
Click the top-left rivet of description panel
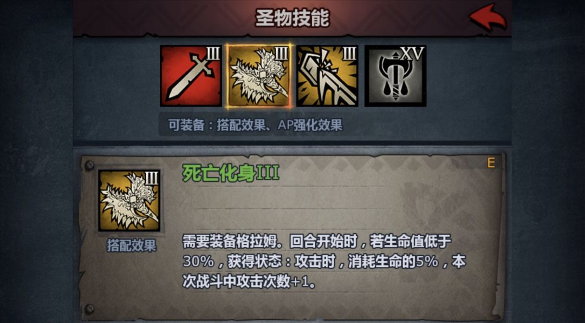tap(89, 166)
